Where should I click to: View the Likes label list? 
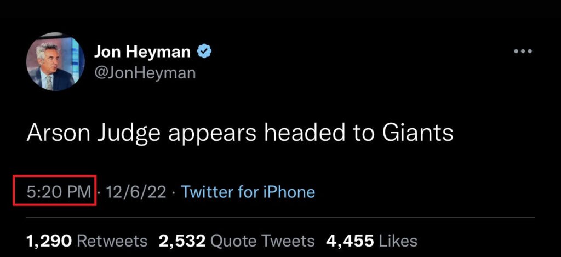[398, 241]
